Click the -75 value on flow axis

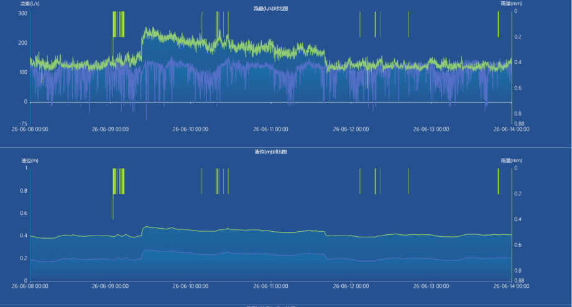click(x=23, y=124)
